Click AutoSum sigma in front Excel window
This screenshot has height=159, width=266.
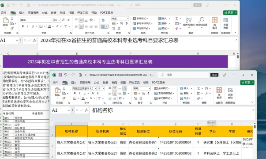(199, 88)
